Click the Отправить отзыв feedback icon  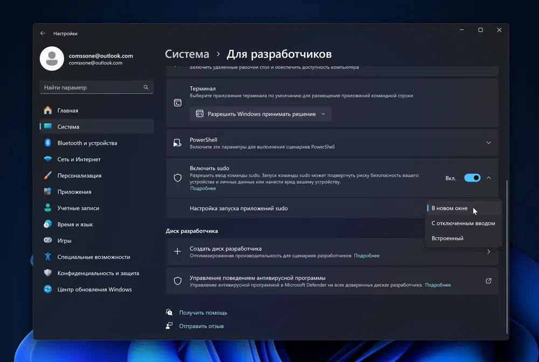pos(169,325)
